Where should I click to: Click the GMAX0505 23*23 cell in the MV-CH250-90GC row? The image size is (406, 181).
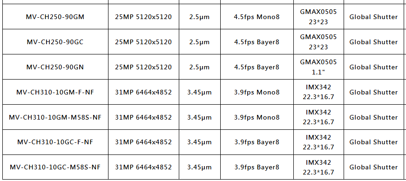(318, 42)
